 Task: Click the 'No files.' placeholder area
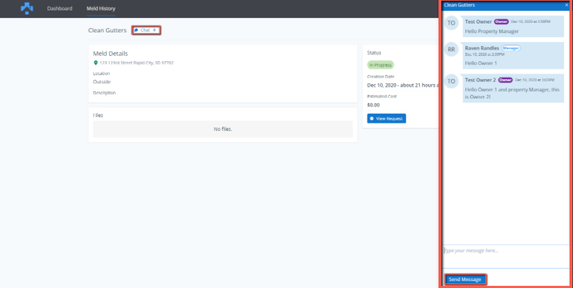222,129
